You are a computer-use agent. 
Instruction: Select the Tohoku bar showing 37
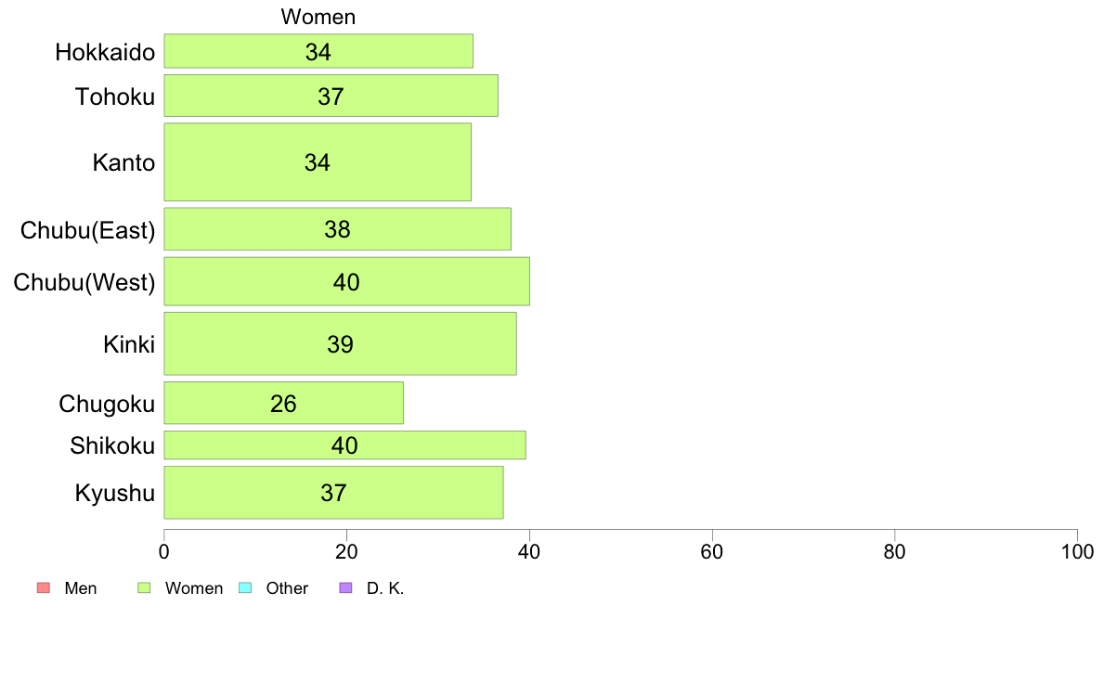coord(331,96)
